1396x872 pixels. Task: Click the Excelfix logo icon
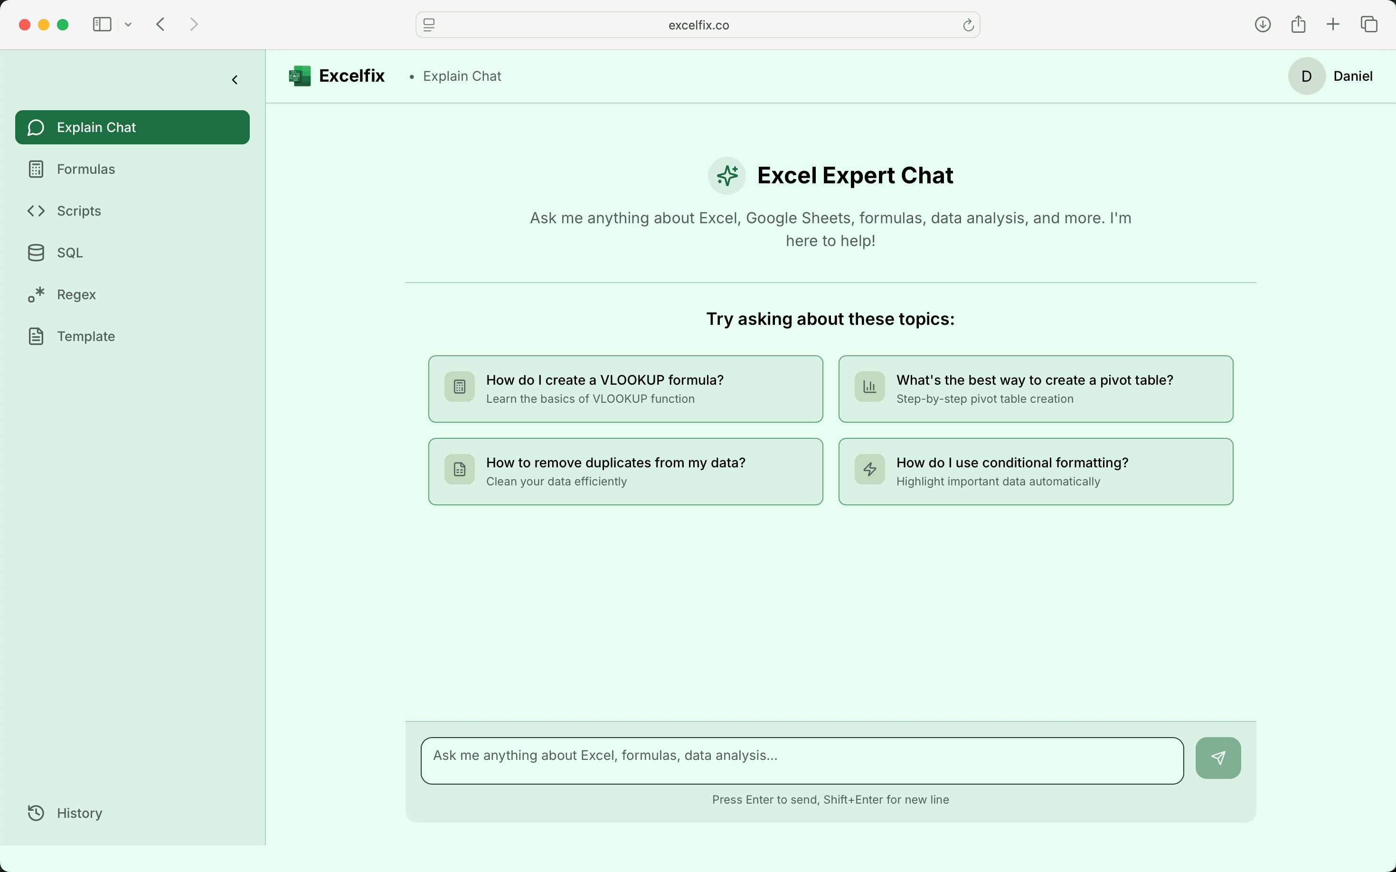pyautogui.click(x=300, y=76)
